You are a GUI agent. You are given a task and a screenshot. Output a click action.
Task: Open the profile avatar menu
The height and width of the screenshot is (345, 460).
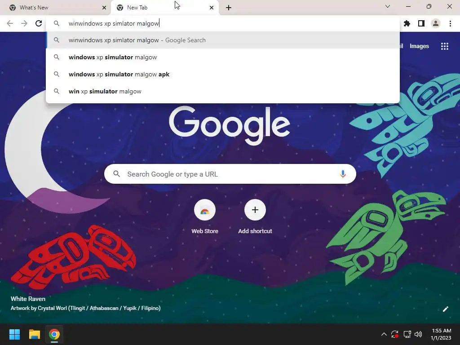click(436, 23)
